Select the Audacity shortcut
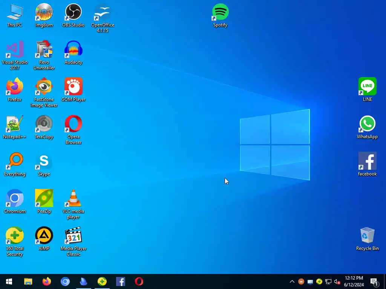The image size is (386, 289). pos(74,53)
